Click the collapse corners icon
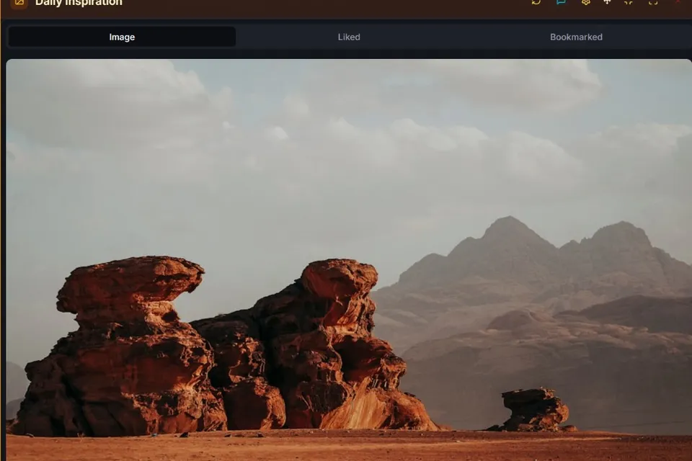The height and width of the screenshot is (461, 692). 629,1
